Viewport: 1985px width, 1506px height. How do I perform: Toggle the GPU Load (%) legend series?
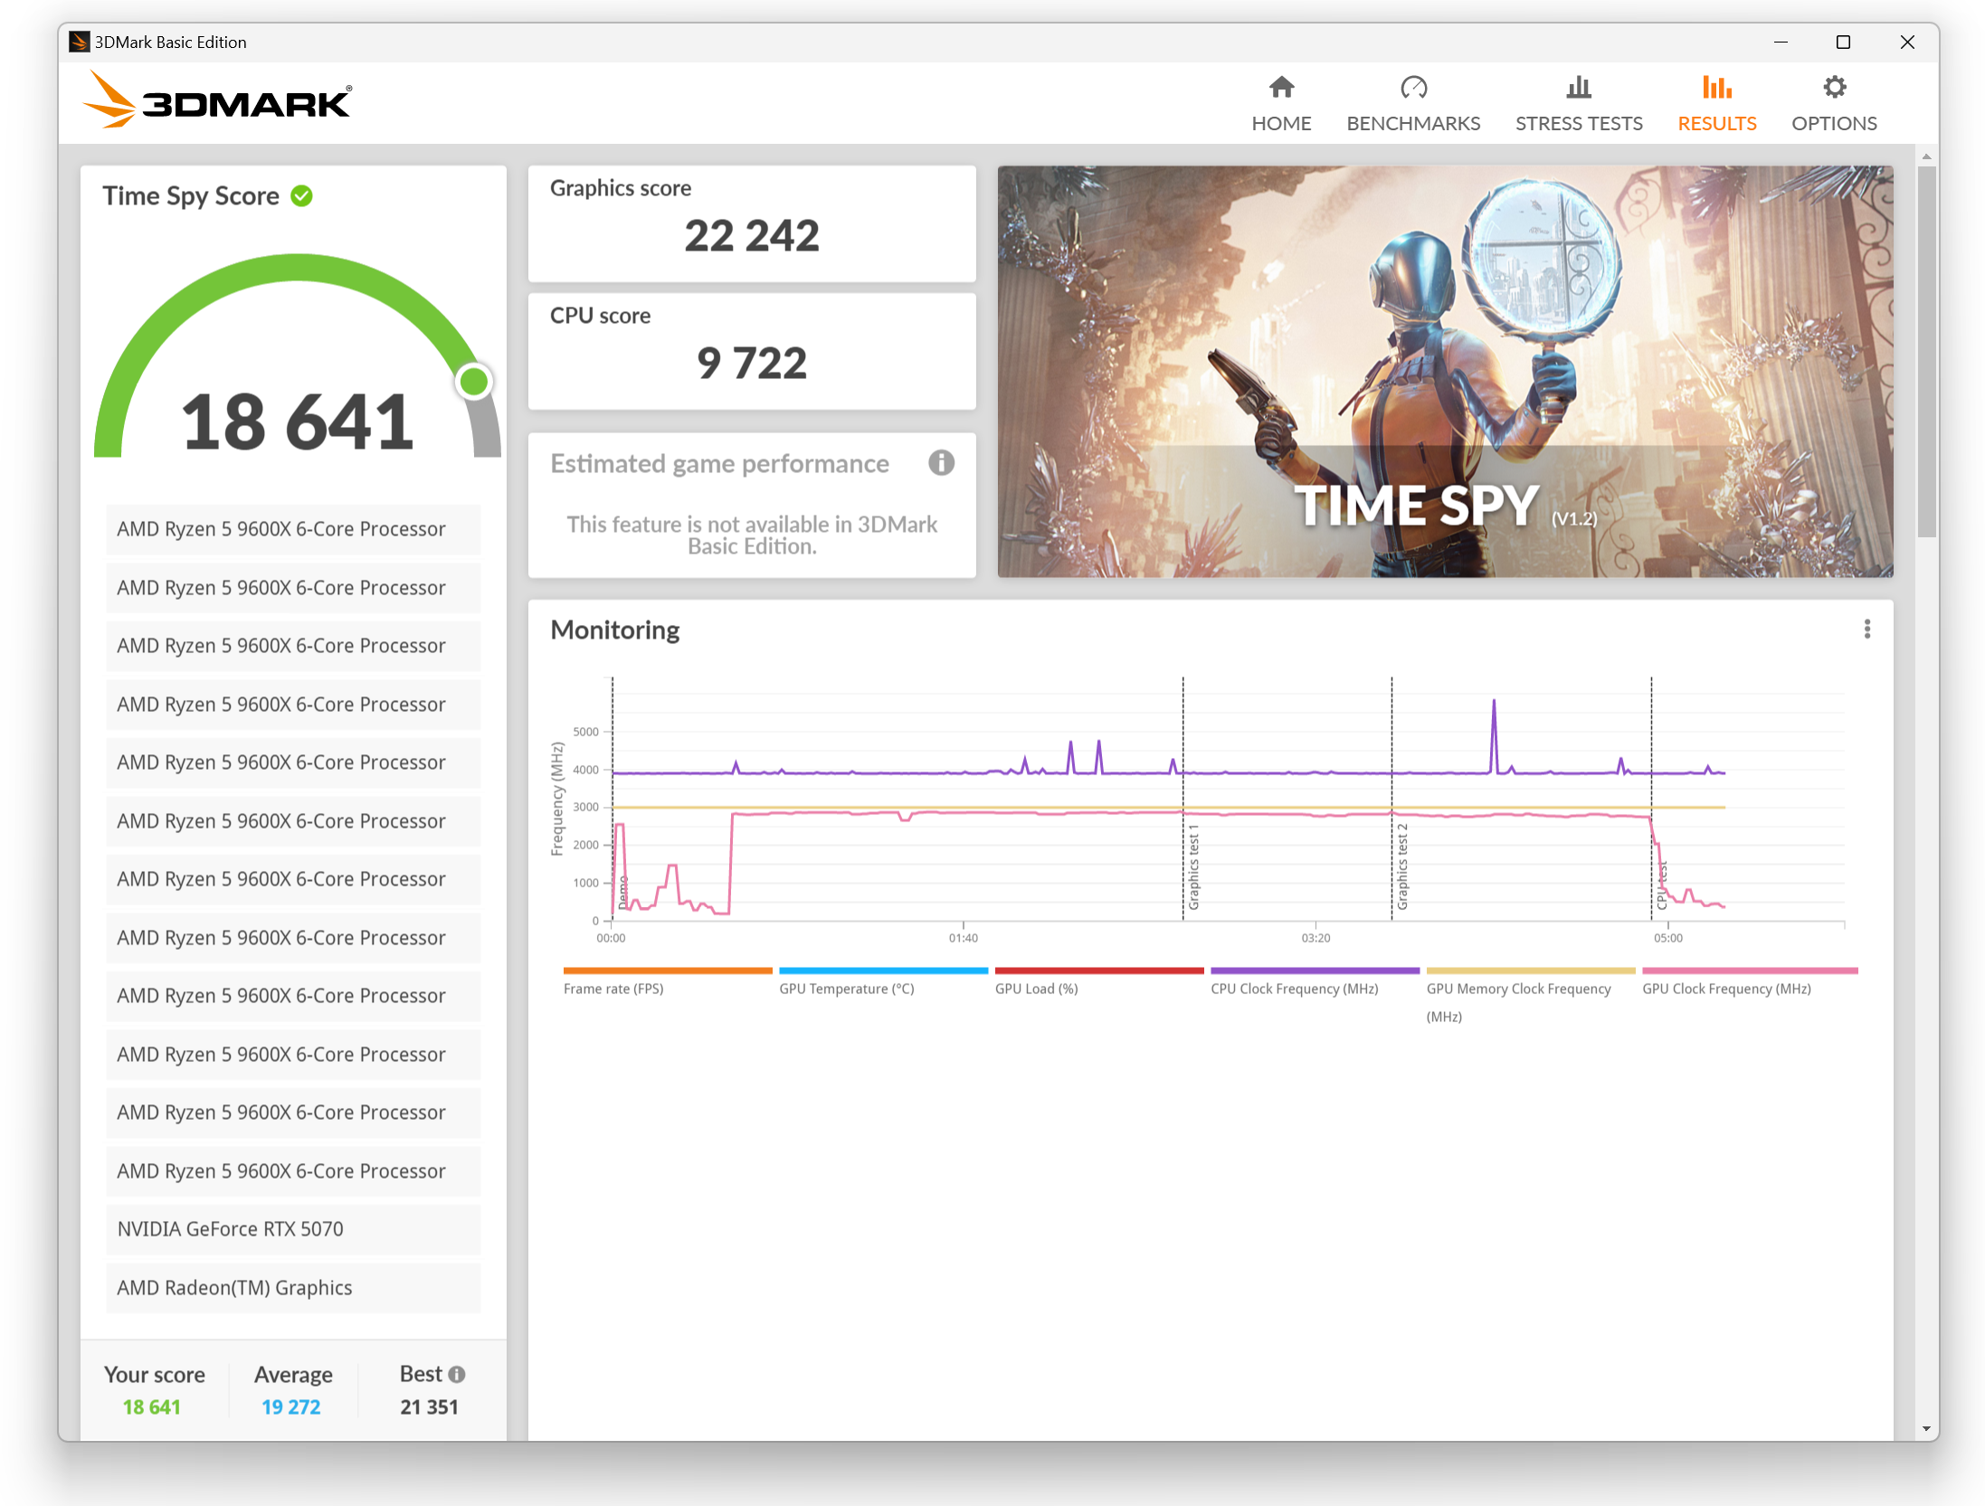tap(1036, 989)
